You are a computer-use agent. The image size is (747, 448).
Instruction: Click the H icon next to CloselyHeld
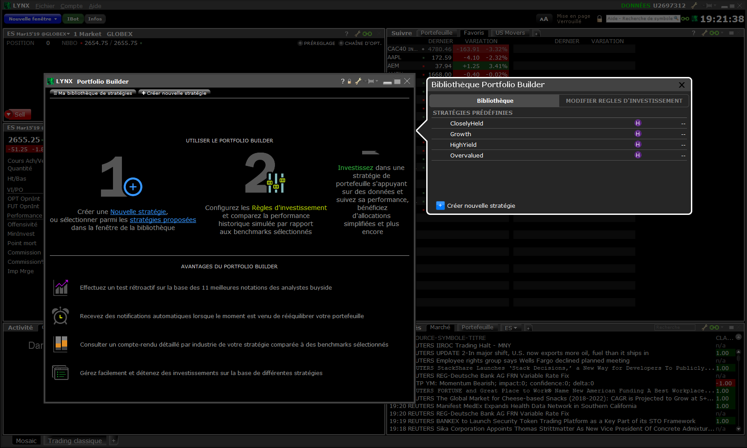(638, 123)
